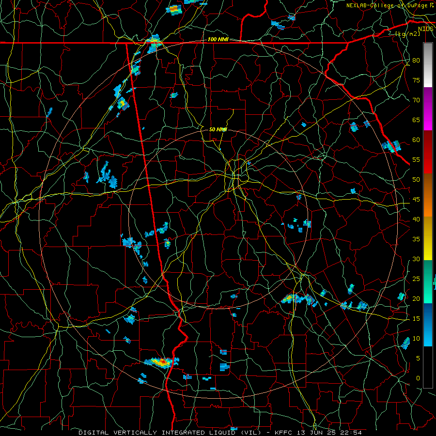
Task: Click the scale value 60
Action: point(416,140)
